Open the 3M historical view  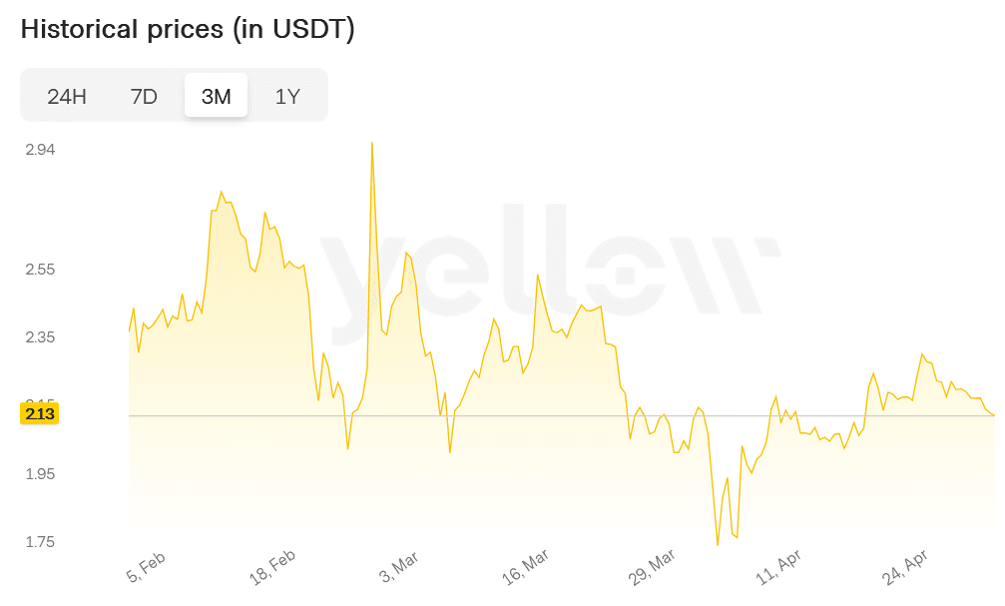point(216,95)
